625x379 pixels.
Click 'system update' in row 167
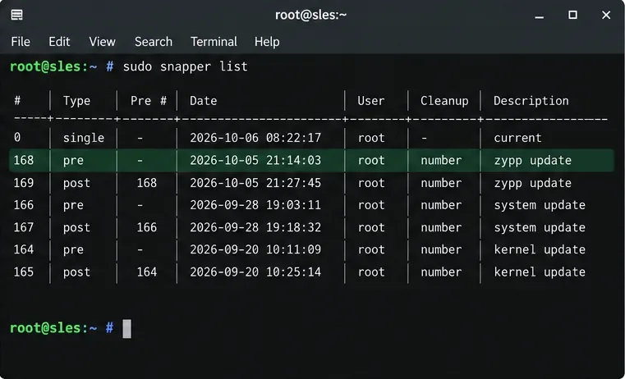tap(540, 228)
